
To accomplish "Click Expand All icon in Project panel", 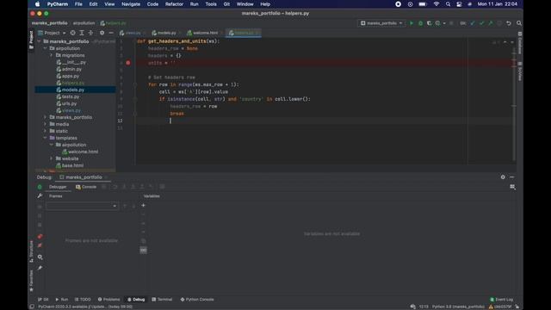I will pos(82,33).
